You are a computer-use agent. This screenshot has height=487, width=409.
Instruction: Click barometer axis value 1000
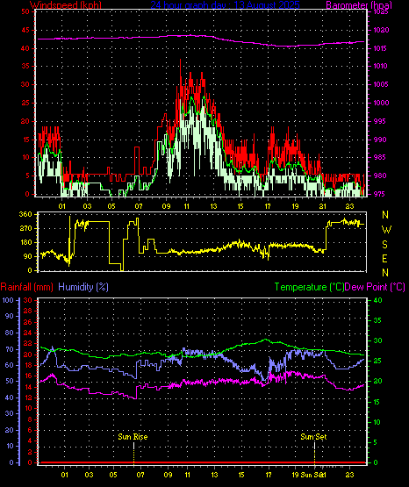[381, 103]
